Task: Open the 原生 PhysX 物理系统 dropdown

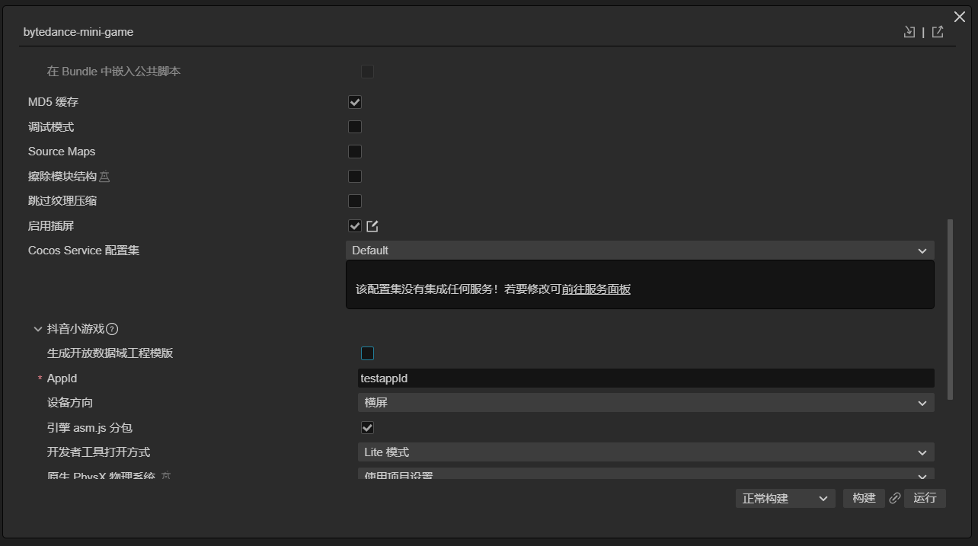Action: tap(646, 474)
